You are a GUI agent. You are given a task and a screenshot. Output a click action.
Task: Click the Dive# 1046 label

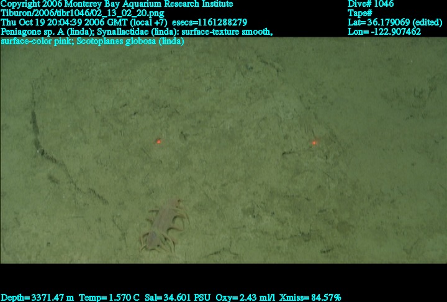(x=371, y=4)
